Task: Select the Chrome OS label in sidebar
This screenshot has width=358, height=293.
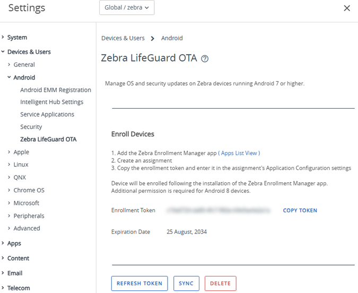Action: coord(29,190)
